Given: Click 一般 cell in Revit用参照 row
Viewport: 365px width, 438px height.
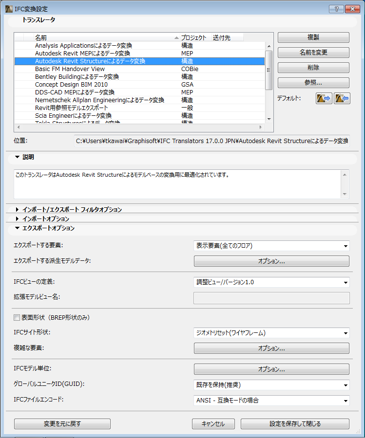Looking at the screenshot, I should tap(187, 108).
